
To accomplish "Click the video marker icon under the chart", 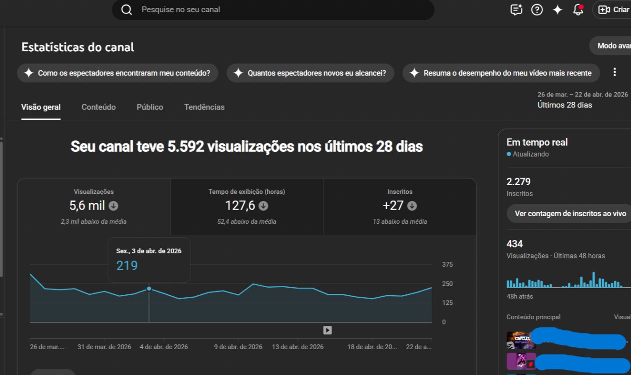I will pos(327,330).
